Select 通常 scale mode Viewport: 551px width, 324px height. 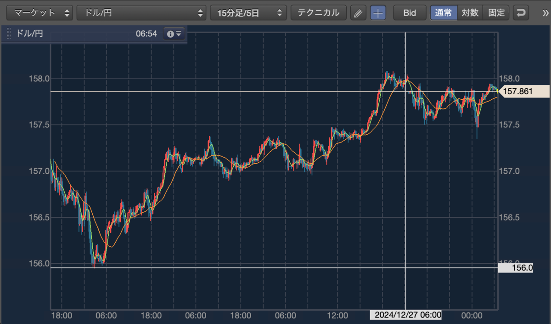(x=444, y=13)
